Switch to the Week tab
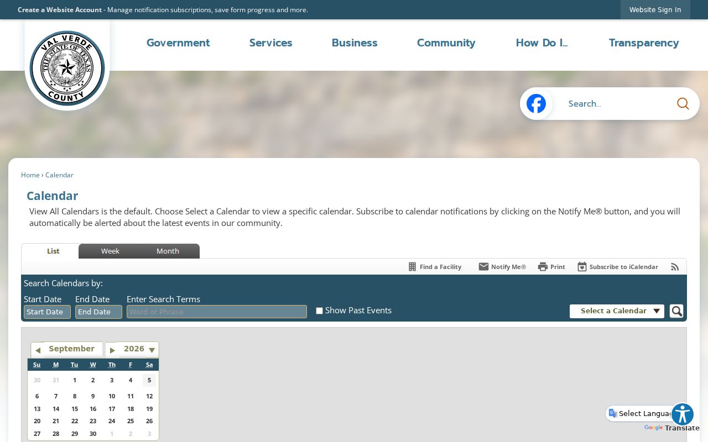Image resolution: width=708 pixels, height=442 pixels. pos(110,251)
